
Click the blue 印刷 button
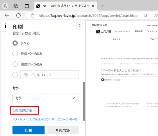pos(28,130)
